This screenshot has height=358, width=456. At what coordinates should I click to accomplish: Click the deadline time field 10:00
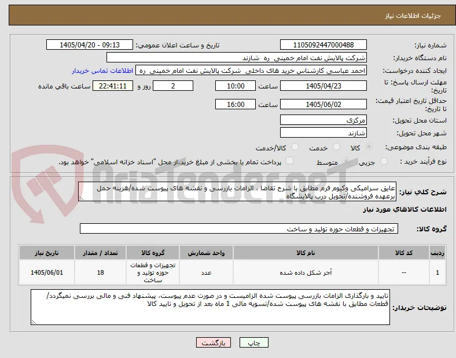pyautogui.click(x=236, y=86)
